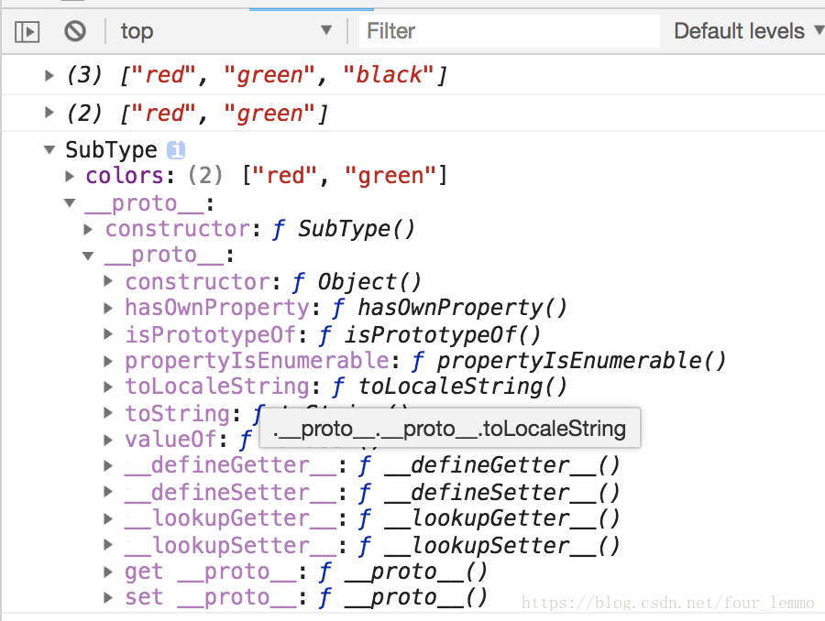
Task: Expand the two-item red green array log
Action: tap(49, 113)
